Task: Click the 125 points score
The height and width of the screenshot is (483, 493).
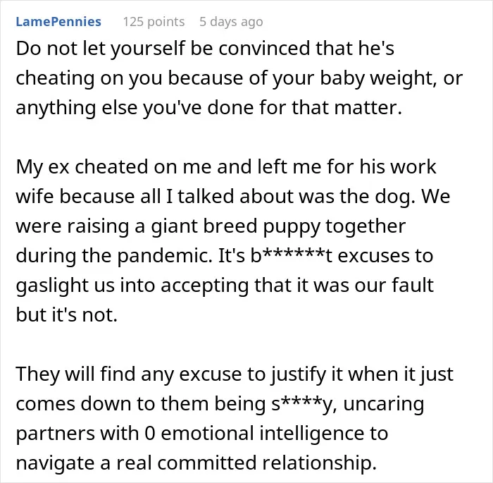Action: pyautogui.click(x=154, y=22)
